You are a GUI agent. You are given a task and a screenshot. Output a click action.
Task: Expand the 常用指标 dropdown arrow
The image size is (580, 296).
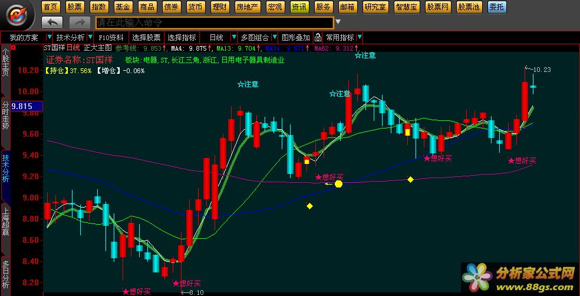[x=359, y=37]
